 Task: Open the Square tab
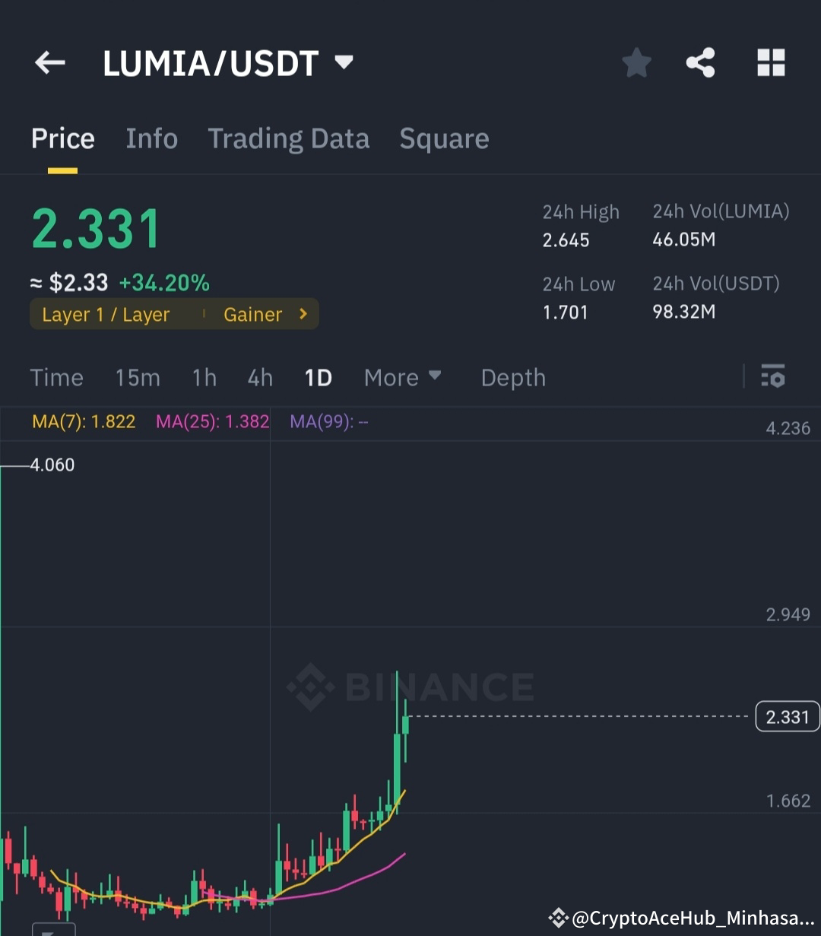444,139
